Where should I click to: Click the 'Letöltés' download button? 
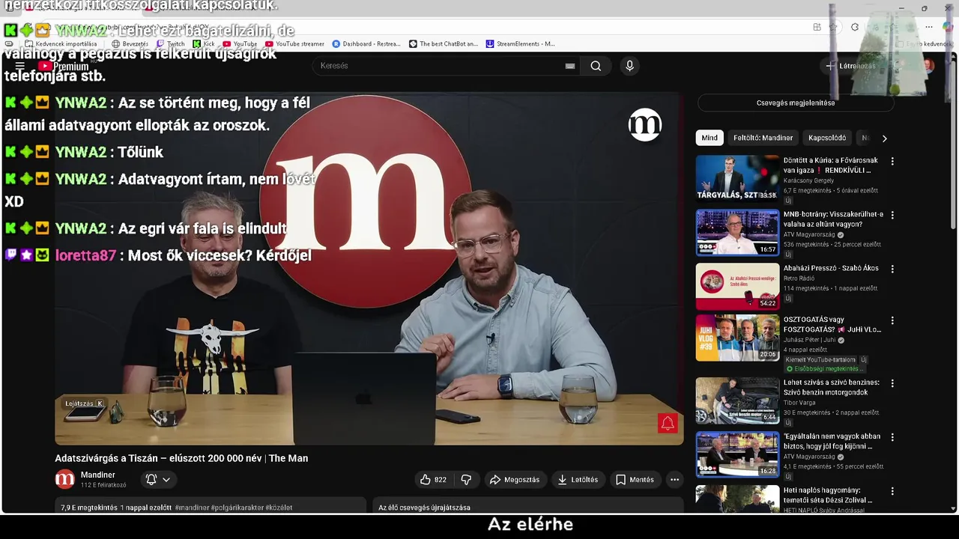pyautogui.click(x=578, y=480)
